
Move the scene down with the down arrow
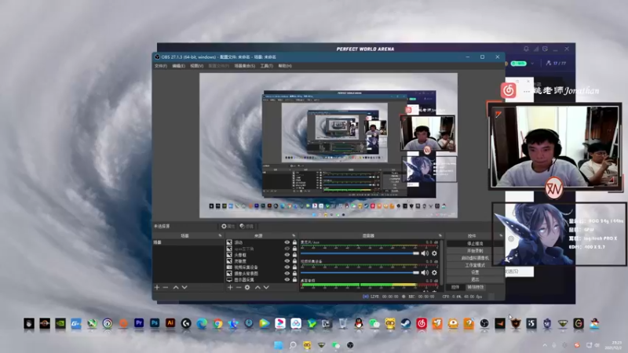pyautogui.click(x=184, y=287)
